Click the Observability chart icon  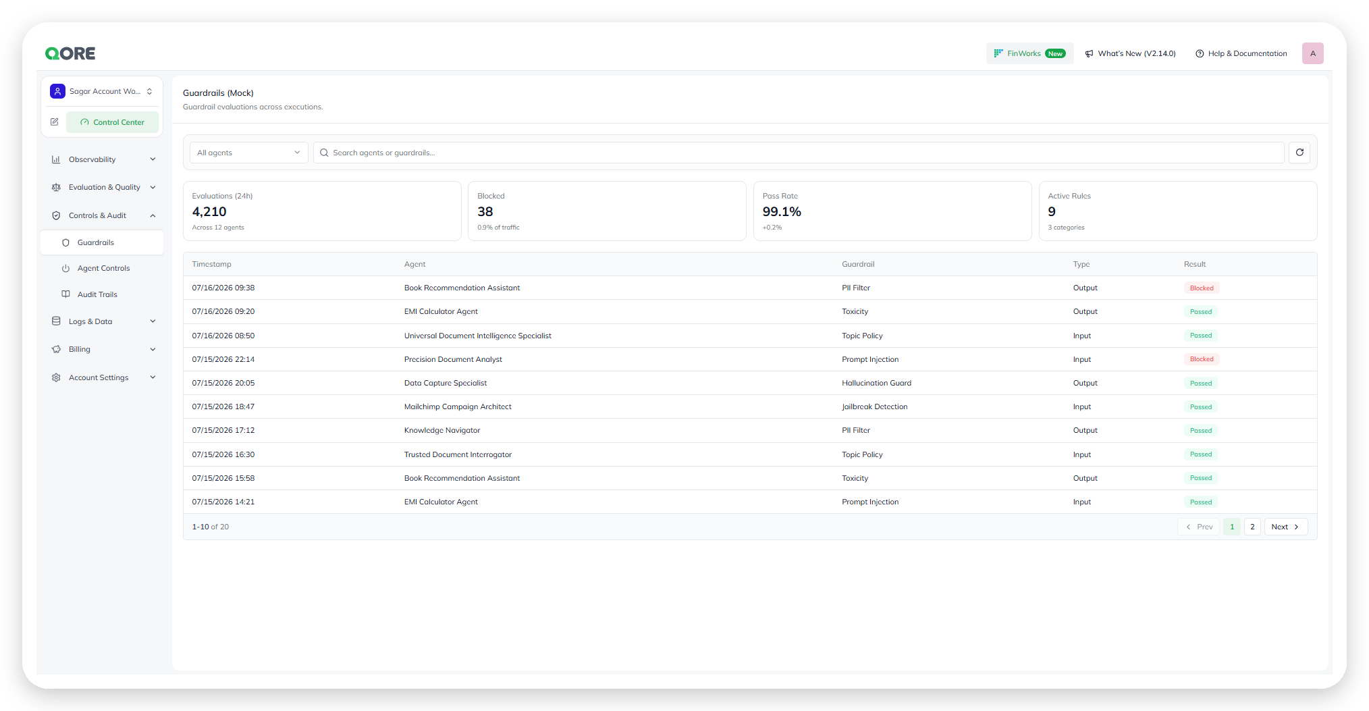(56, 159)
